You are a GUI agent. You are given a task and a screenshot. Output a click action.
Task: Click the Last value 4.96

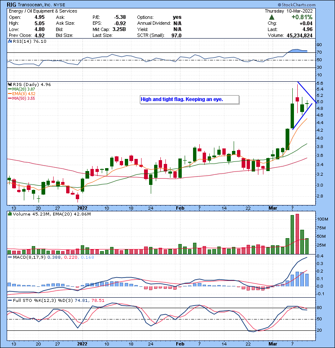pyautogui.click(x=307, y=29)
